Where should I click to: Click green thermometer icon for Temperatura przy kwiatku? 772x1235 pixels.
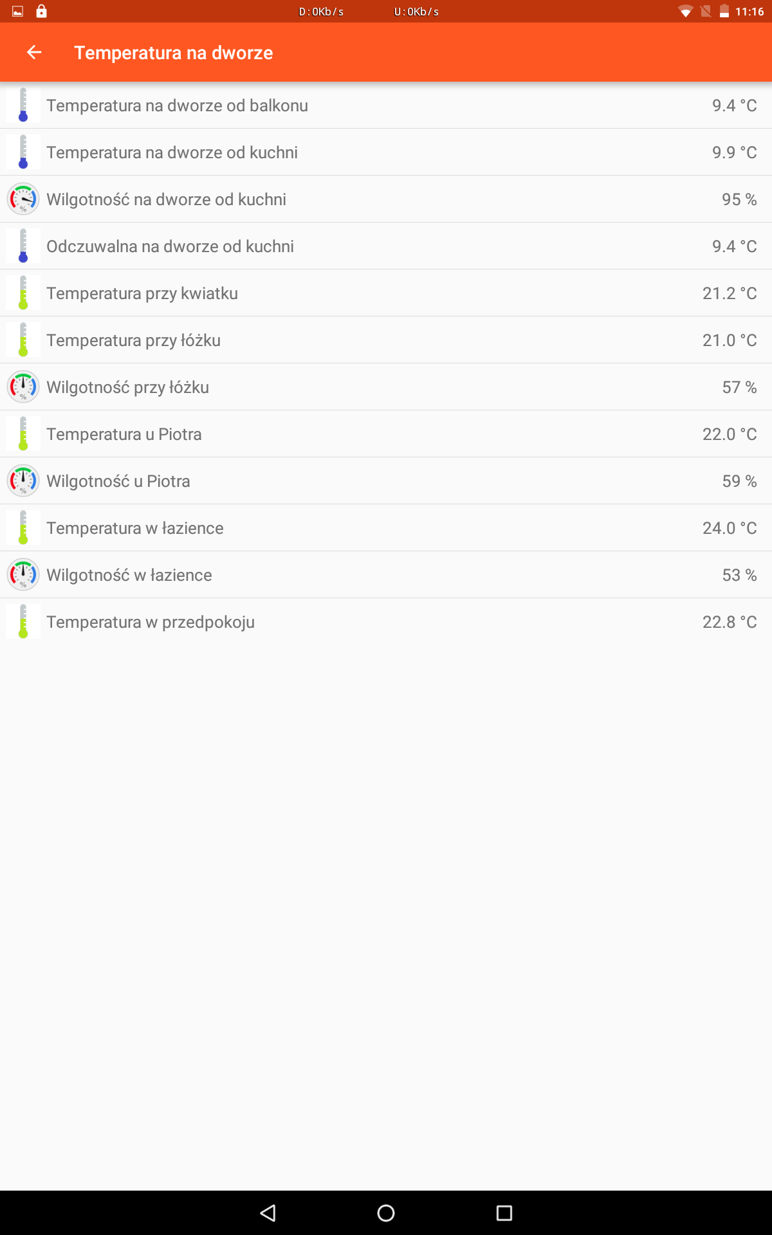[23, 293]
